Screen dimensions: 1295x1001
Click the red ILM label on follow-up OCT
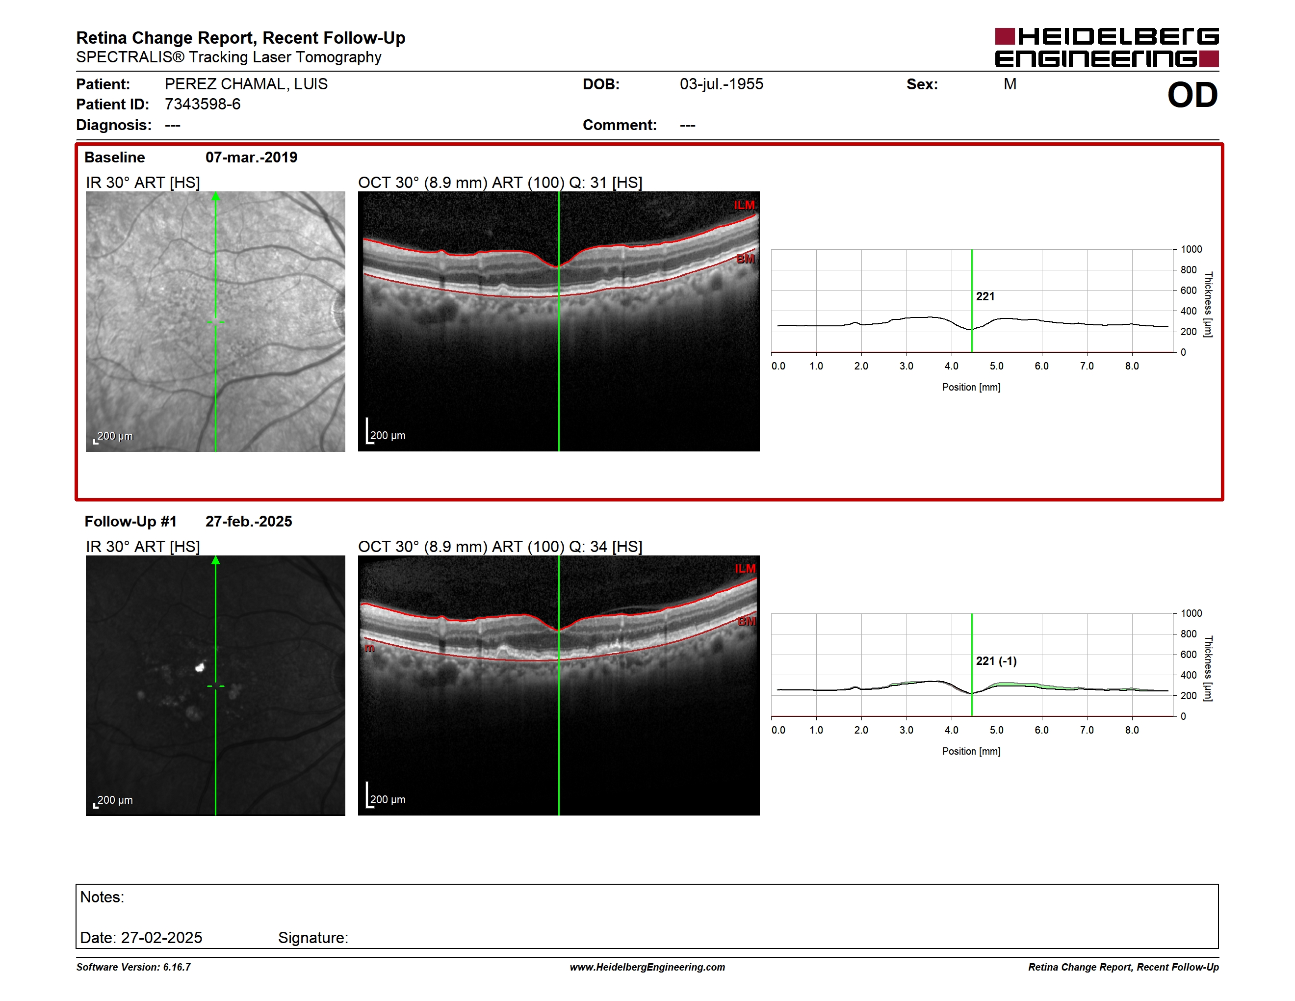pyautogui.click(x=745, y=569)
